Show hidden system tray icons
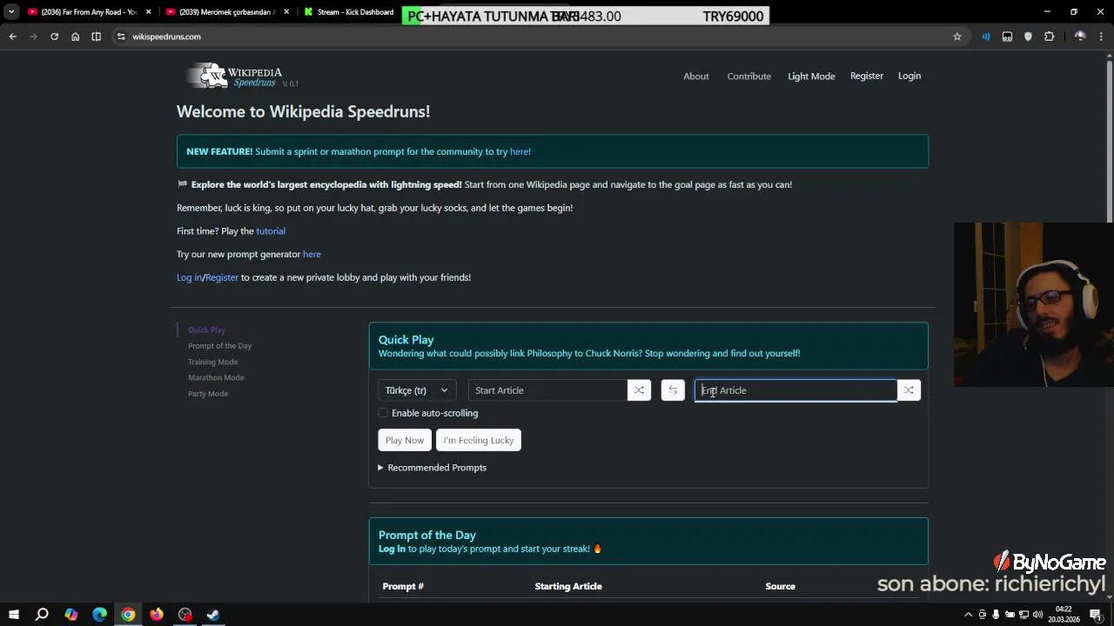 968,615
